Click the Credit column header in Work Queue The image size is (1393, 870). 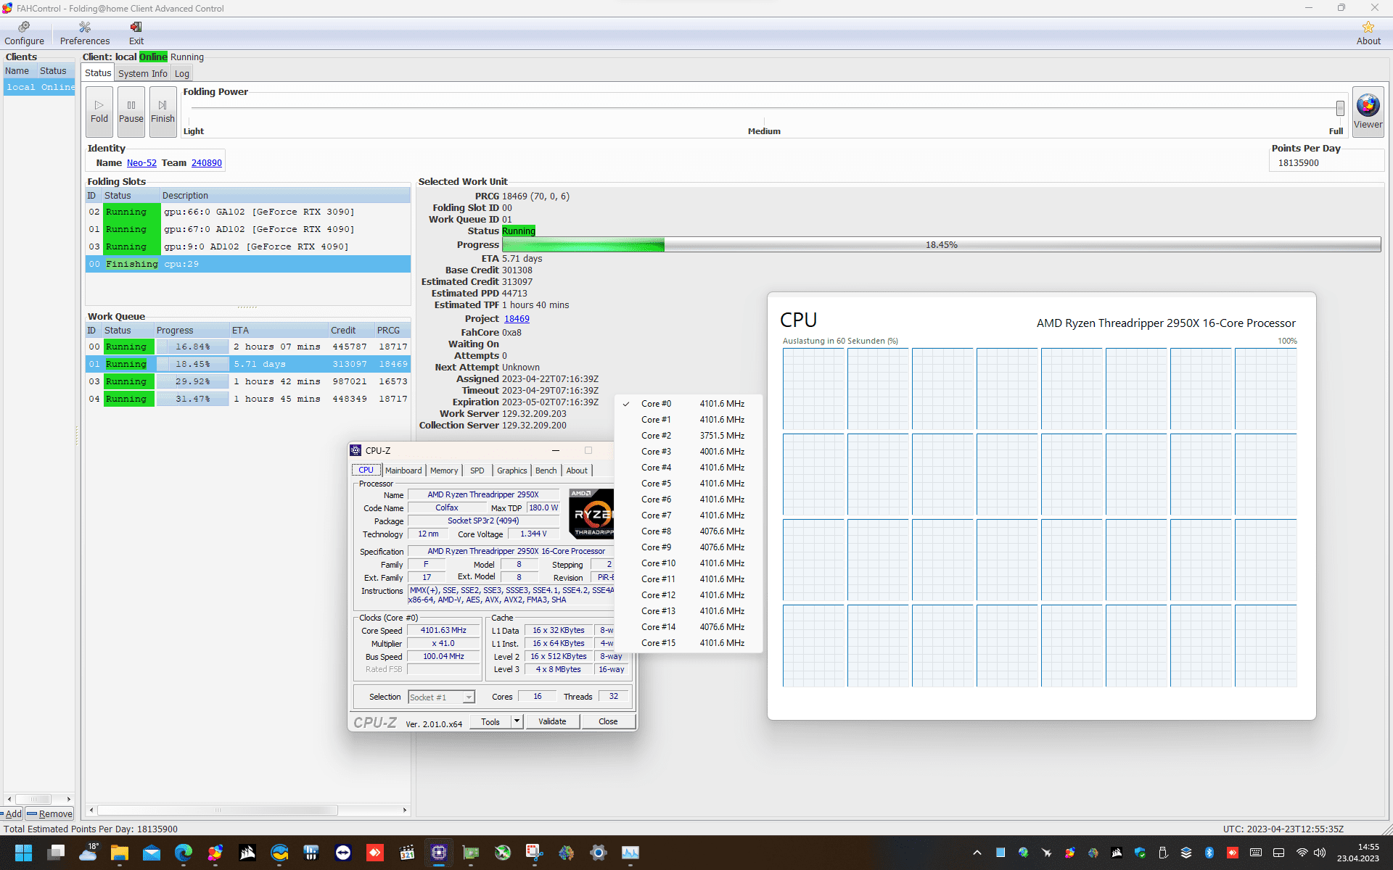[x=351, y=331]
